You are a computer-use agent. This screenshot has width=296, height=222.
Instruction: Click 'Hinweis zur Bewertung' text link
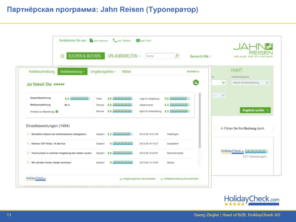pos(42,112)
